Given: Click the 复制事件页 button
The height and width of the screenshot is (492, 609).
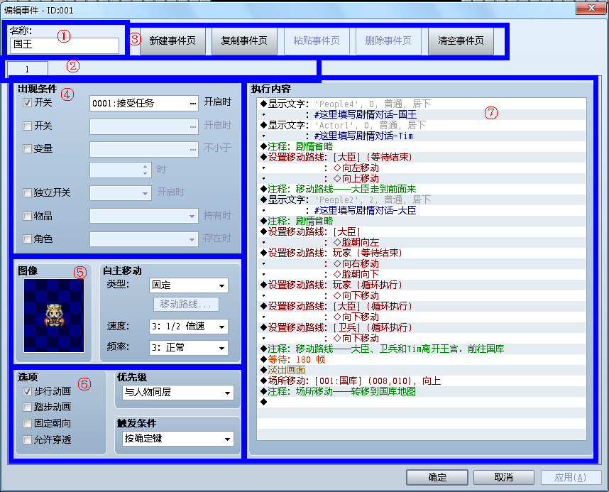Looking at the screenshot, I should pos(244,40).
